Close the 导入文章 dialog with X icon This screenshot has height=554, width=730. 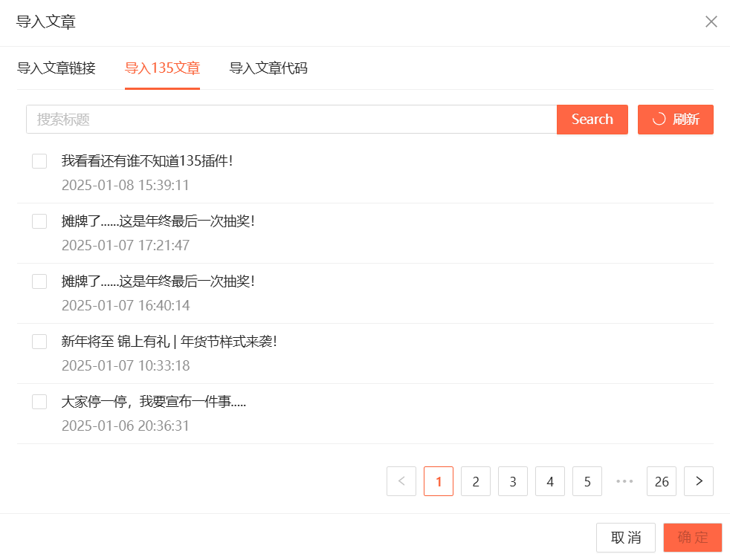711,22
